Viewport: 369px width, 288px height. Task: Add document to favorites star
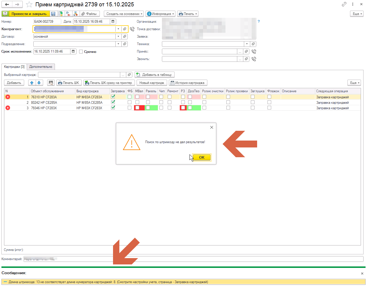pyautogui.click(x=29, y=5)
